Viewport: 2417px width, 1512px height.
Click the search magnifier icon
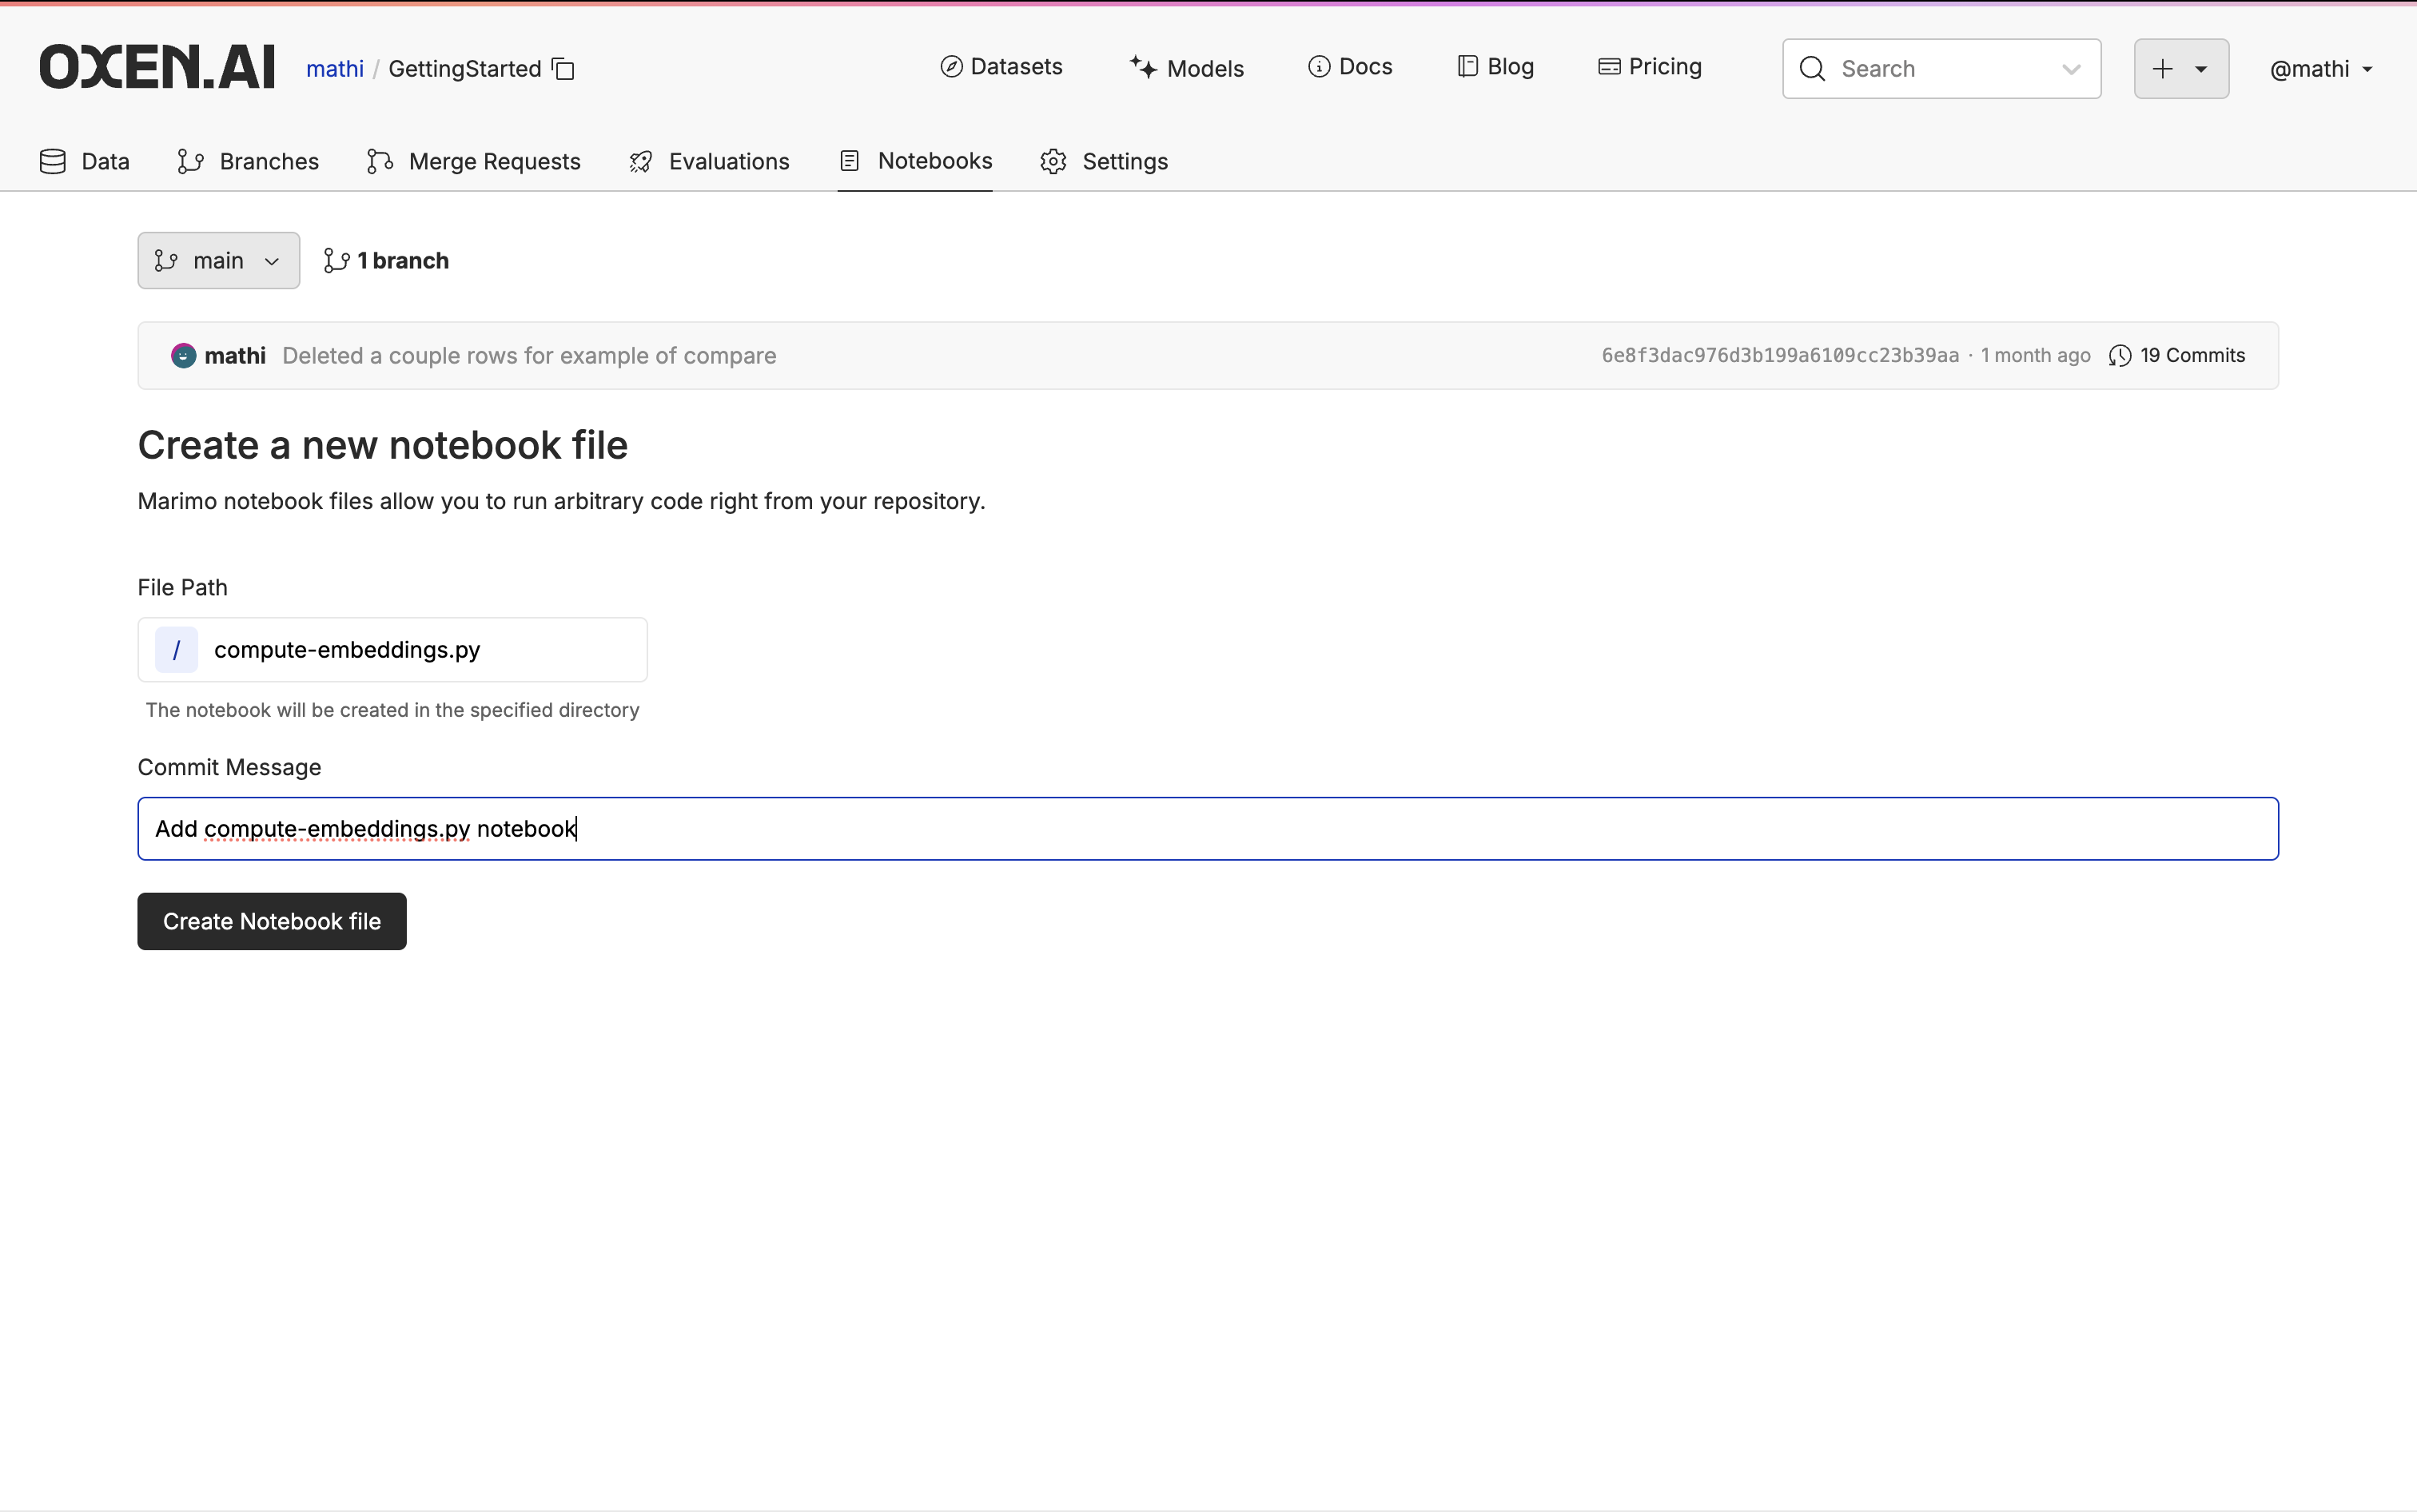pos(1812,69)
